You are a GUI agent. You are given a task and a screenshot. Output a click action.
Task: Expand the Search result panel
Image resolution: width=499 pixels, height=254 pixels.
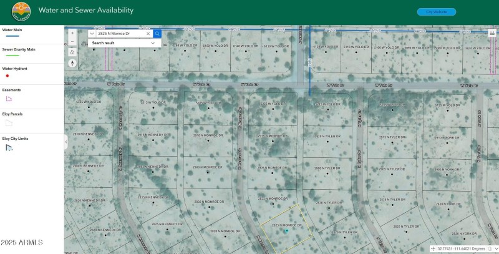click(153, 43)
